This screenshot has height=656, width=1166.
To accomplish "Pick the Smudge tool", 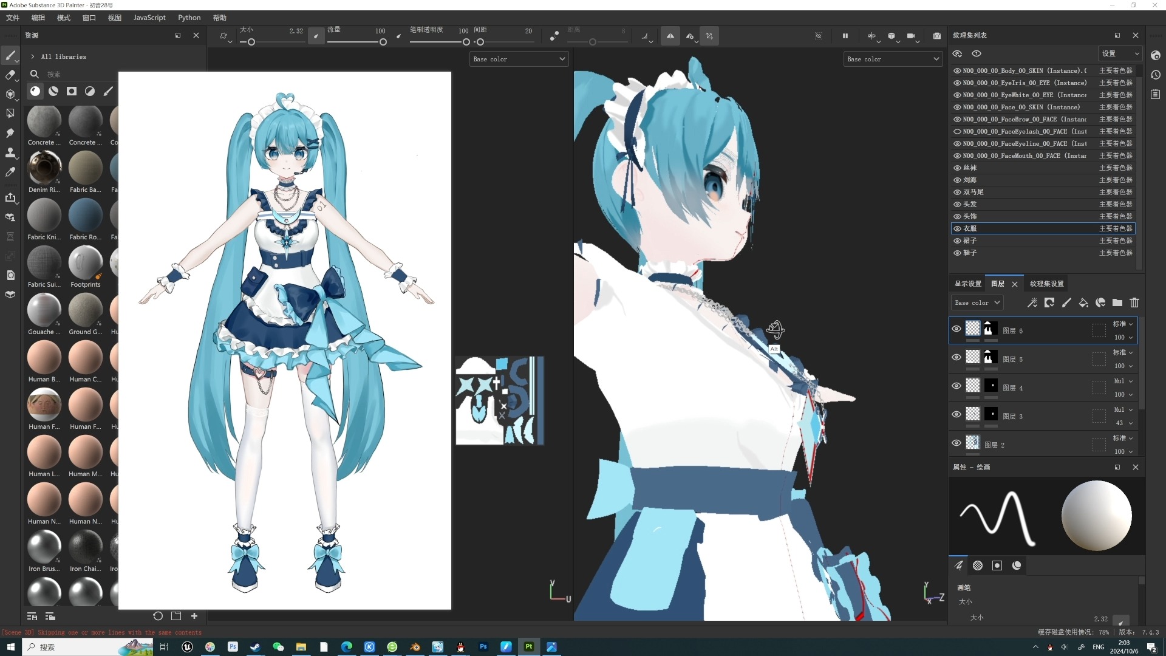I will point(10,133).
